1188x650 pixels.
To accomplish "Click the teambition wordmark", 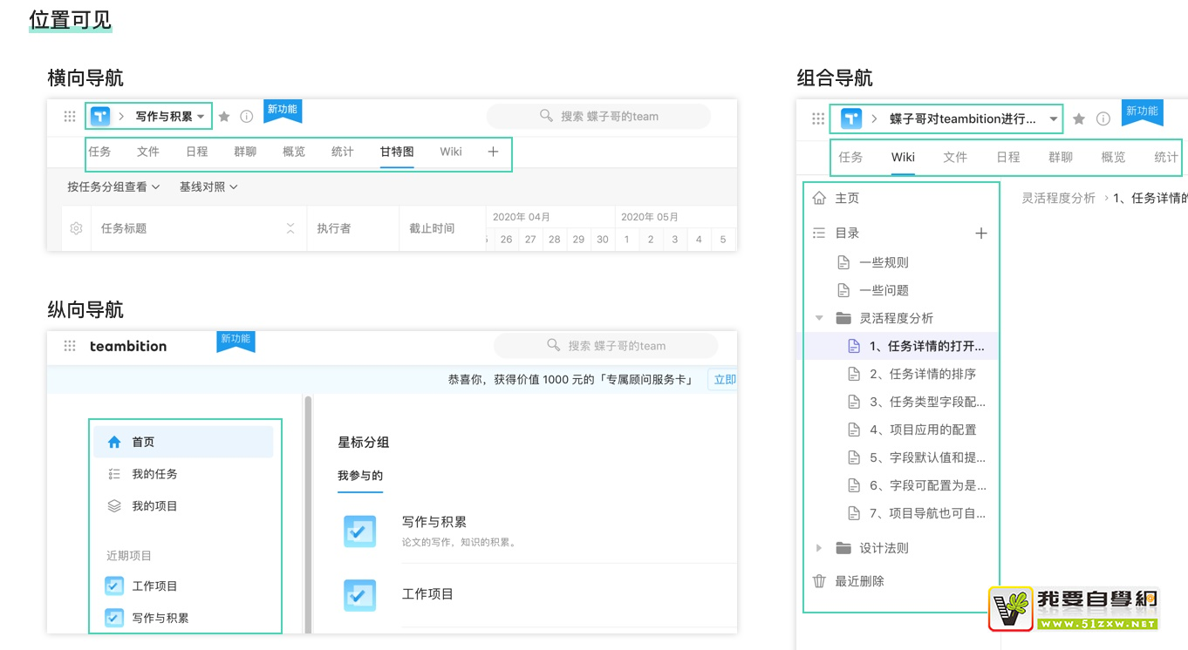I will (128, 346).
